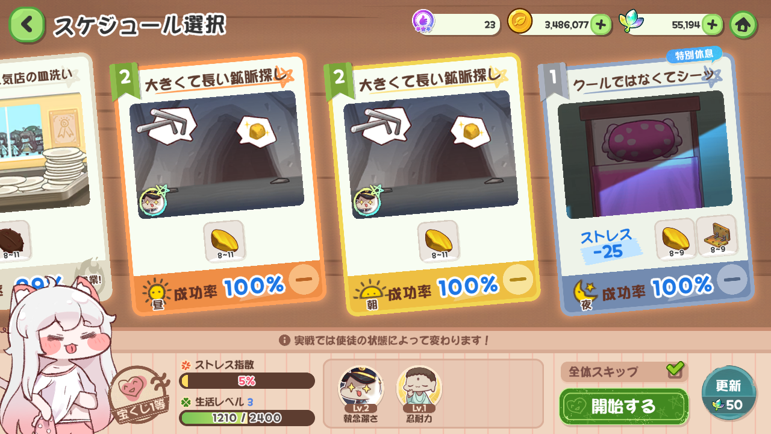The width and height of the screenshot is (771, 434).
Task: Remove the 朝 schedule card with minus button
Action: [518, 279]
